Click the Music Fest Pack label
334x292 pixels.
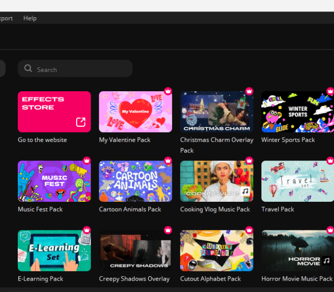40,209
